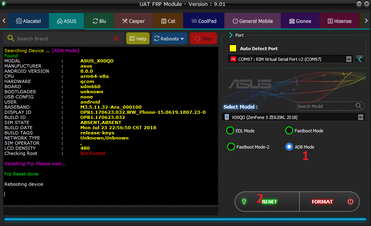The image size is (371, 226).
Task: Click the house icon on ASUS tab
Action: [x=60, y=21]
